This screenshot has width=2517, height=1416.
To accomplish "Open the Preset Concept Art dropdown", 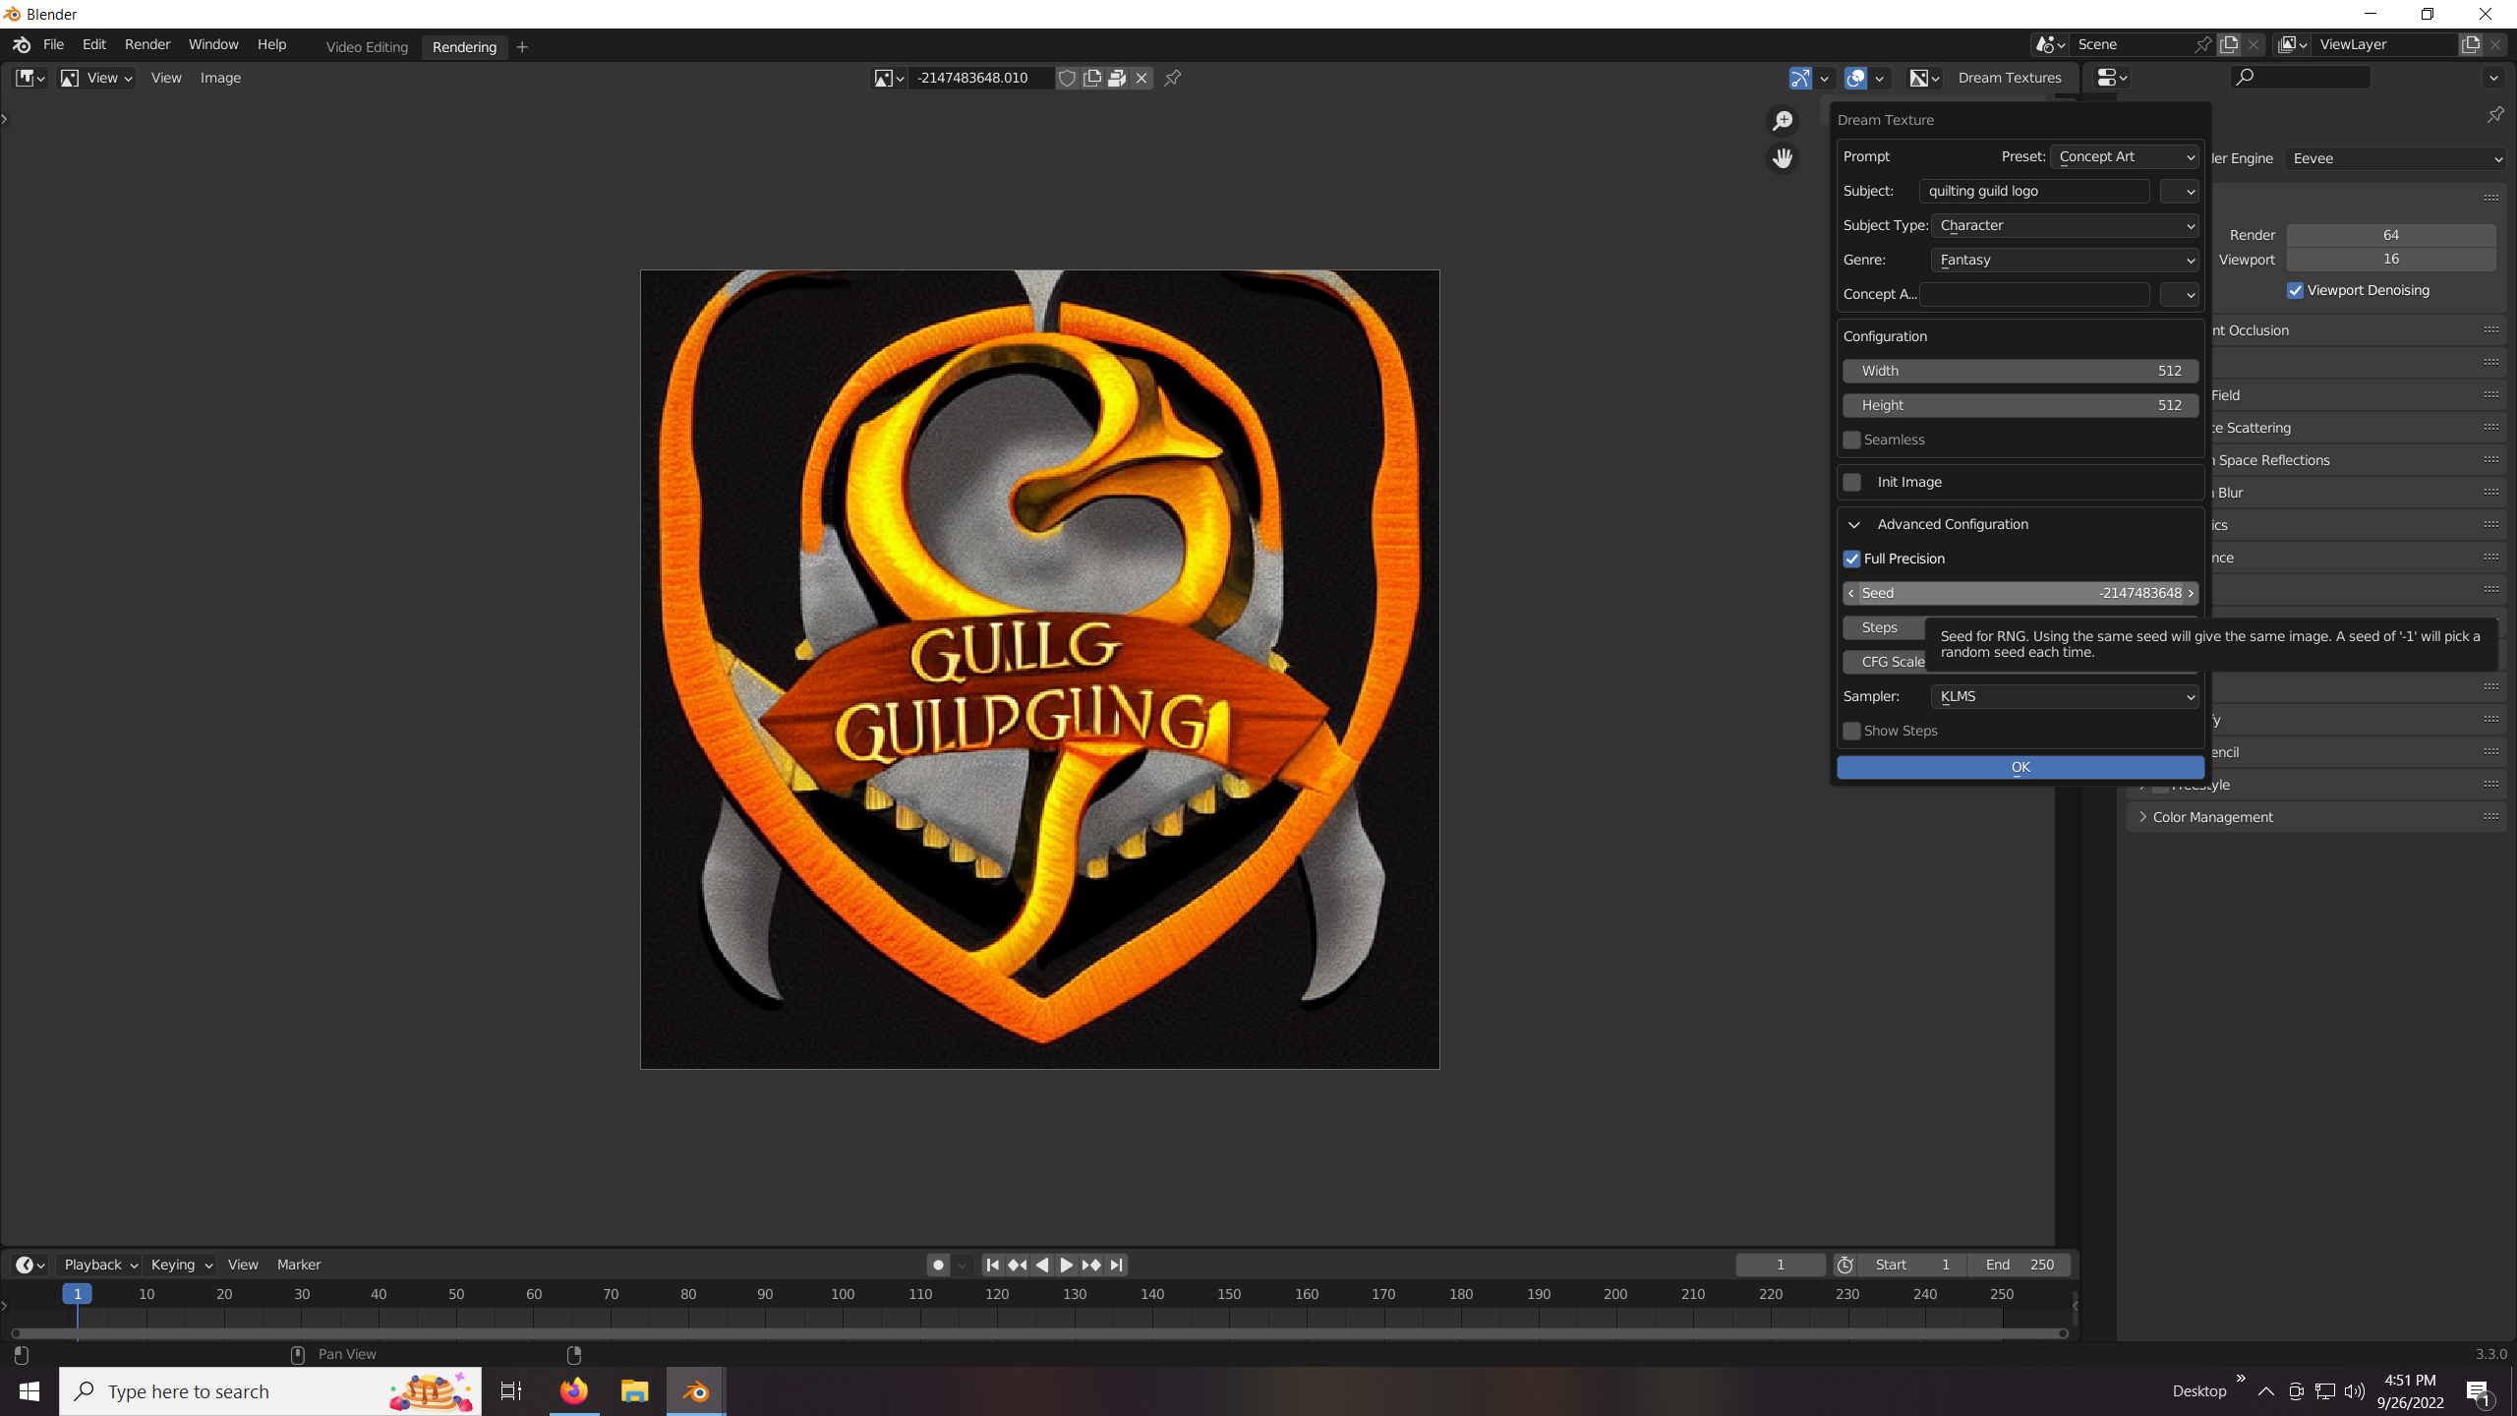I will (2126, 156).
